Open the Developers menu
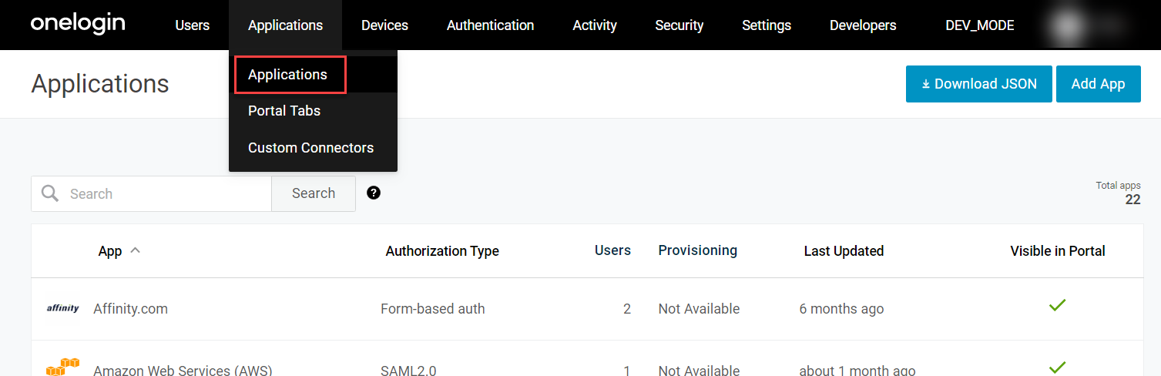Viewport: 1161px width, 376px height. coord(863,25)
